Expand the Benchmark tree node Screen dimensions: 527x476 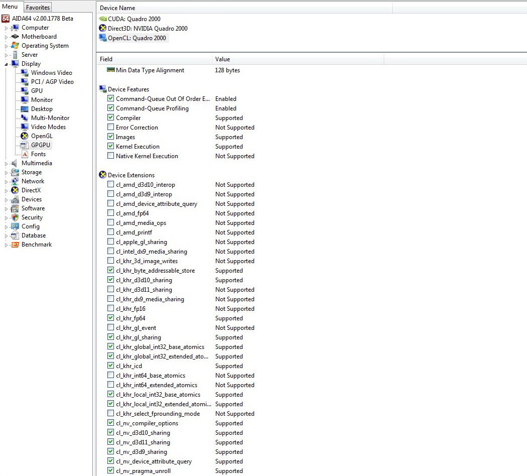pyautogui.click(x=6, y=246)
